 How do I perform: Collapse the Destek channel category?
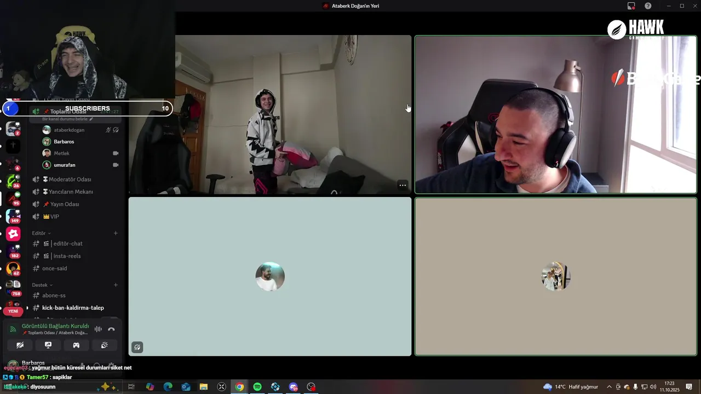coord(42,285)
